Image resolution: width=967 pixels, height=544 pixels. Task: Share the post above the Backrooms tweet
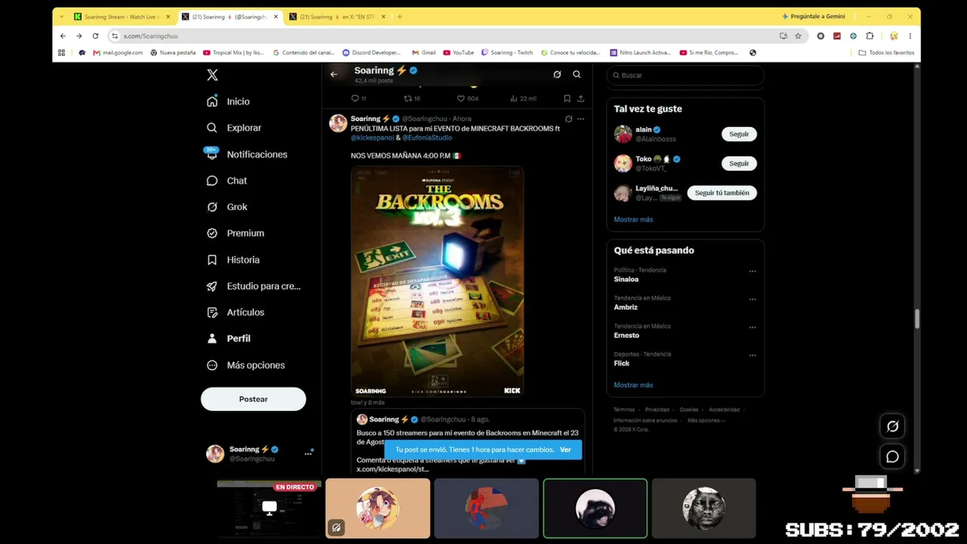580,98
